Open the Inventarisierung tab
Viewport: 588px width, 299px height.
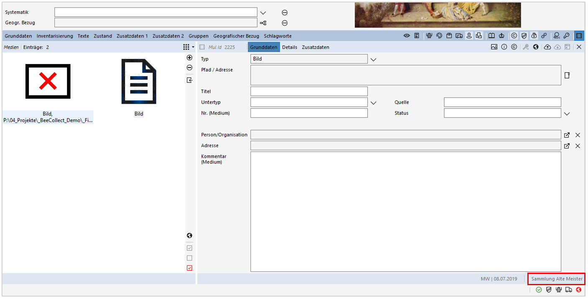click(x=55, y=36)
